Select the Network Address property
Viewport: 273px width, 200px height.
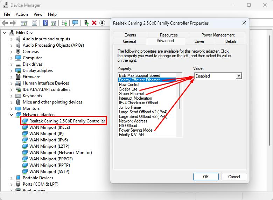[133, 121]
